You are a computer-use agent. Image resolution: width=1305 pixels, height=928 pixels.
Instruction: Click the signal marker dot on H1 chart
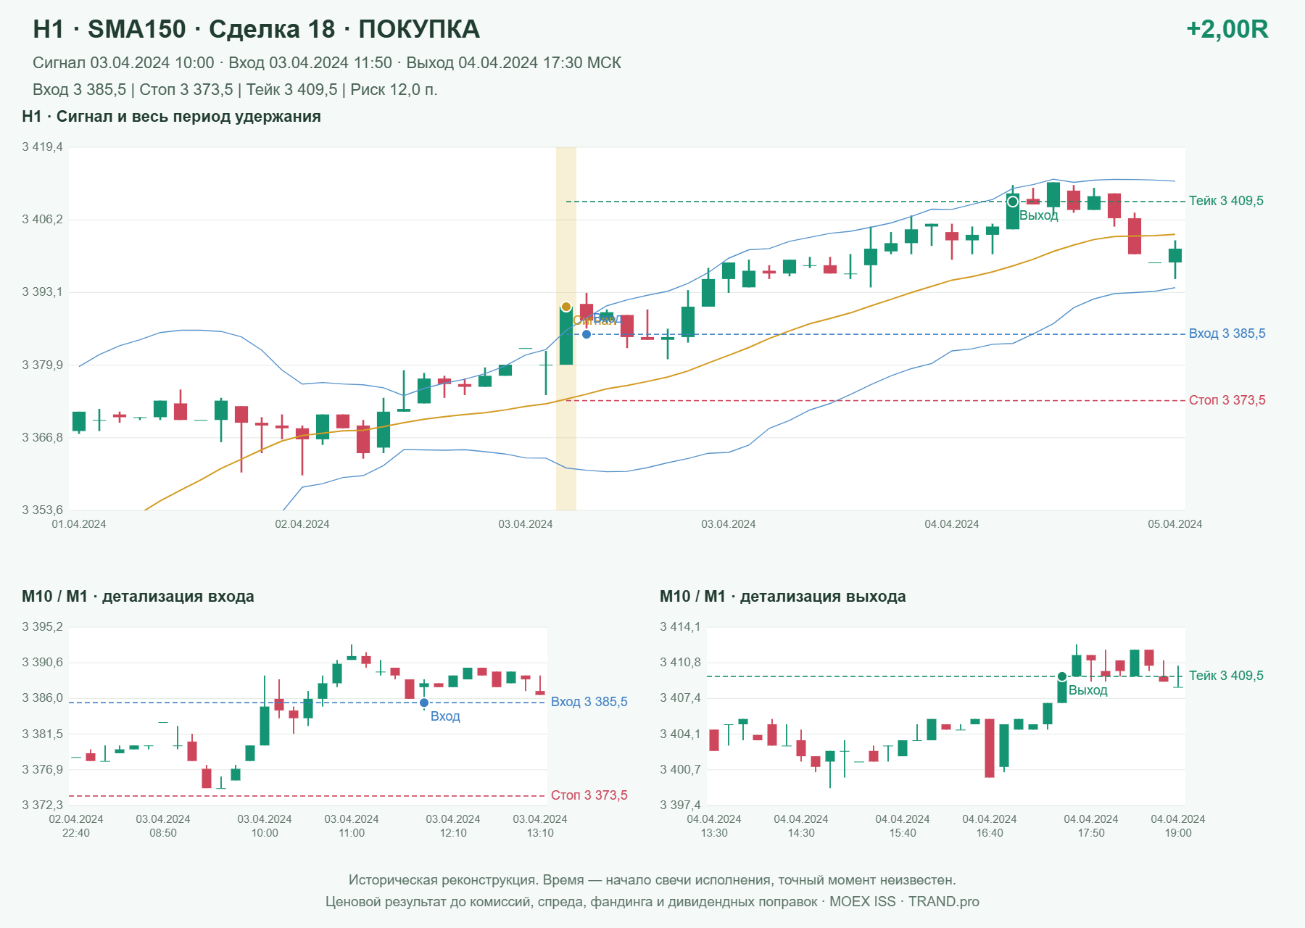pos(566,307)
